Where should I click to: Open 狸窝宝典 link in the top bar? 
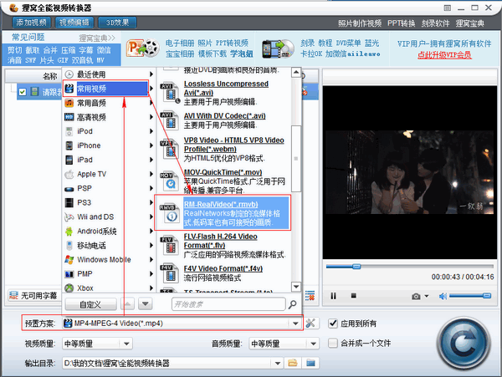pyautogui.click(x=470, y=23)
